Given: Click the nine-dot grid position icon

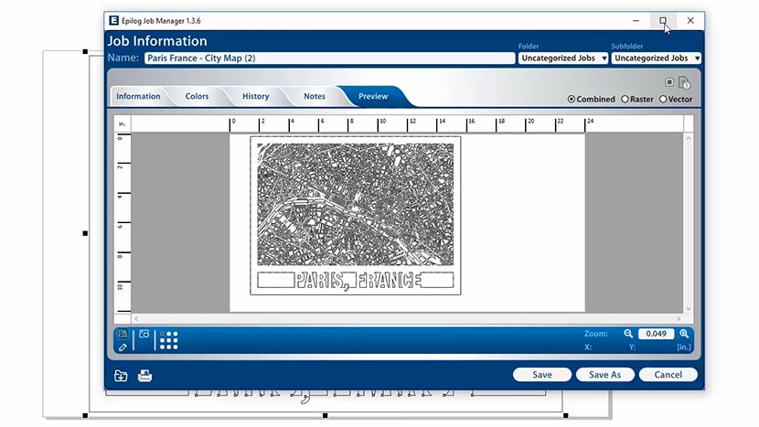Looking at the screenshot, I should click(x=169, y=340).
